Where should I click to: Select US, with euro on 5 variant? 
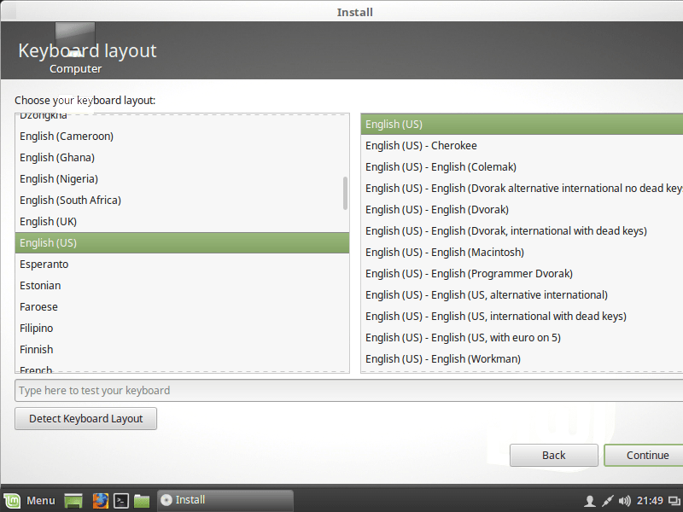(x=522, y=338)
